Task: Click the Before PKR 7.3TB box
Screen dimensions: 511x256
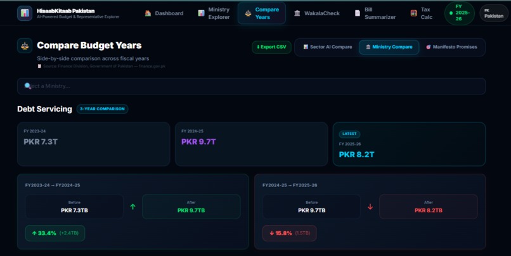Action: [74, 207]
